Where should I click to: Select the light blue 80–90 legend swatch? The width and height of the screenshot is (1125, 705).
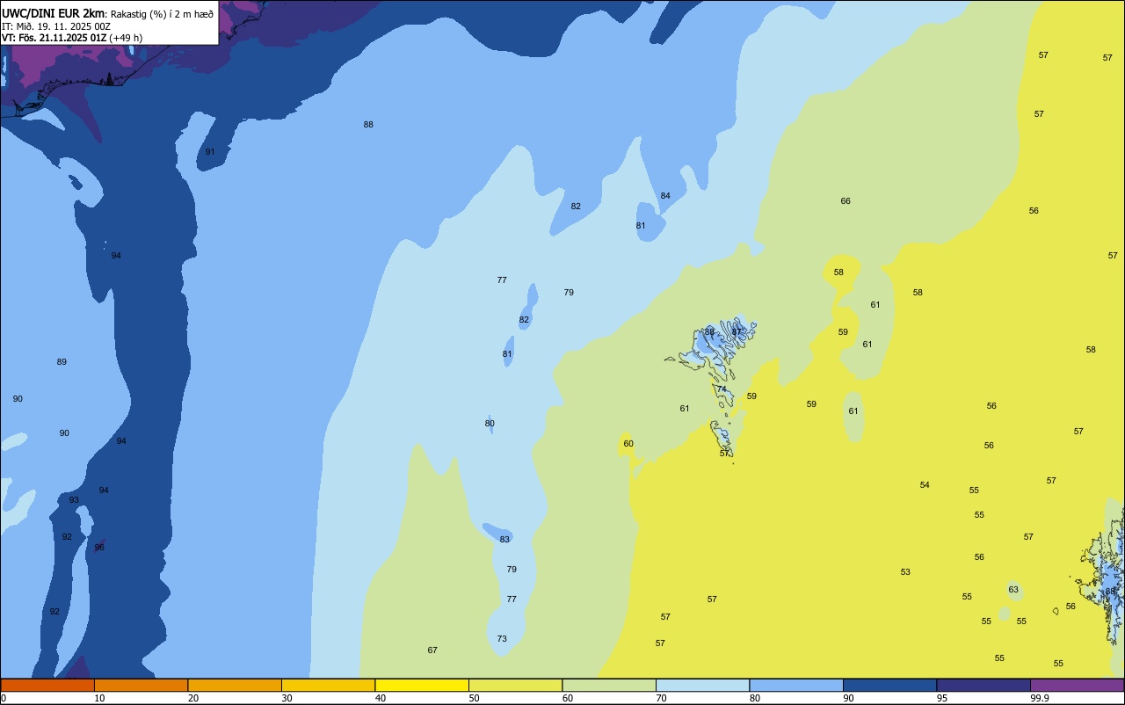[x=796, y=685]
